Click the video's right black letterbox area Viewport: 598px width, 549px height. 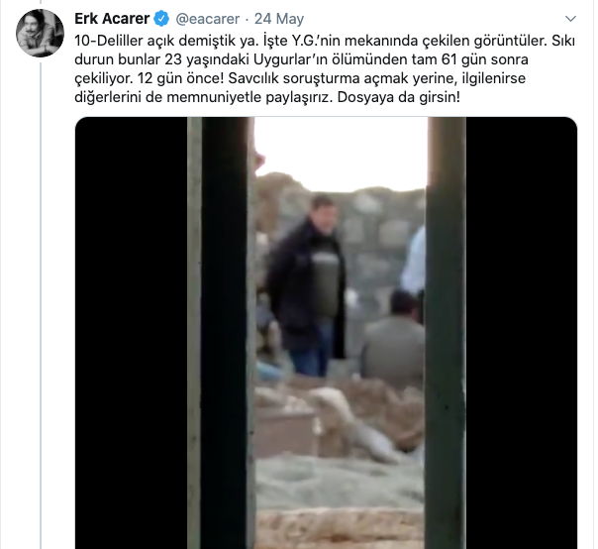point(522,333)
